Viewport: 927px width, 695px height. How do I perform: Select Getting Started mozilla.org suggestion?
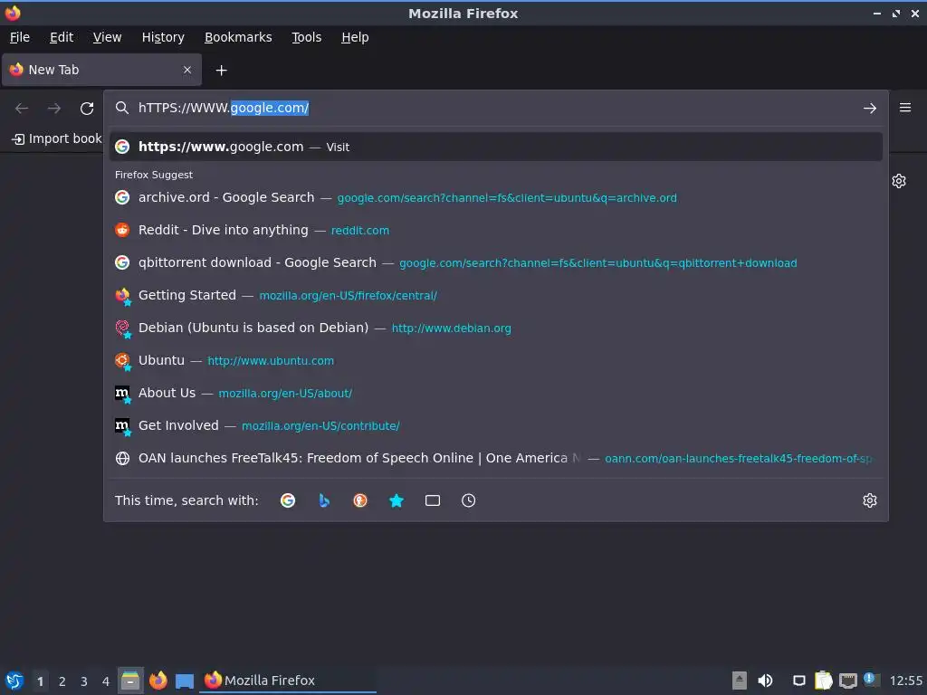pos(496,295)
